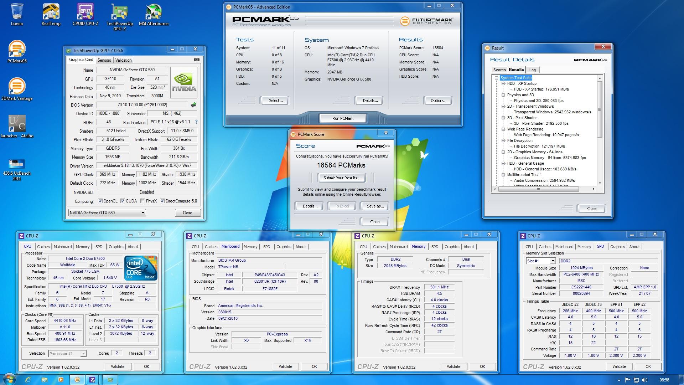Collapse the System Test Suite tree node
This screenshot has height=385, width=684.
(496, 78)
